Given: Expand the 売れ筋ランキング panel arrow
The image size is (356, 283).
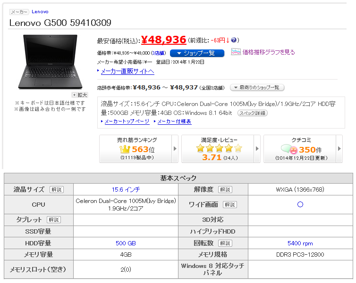Looking at the screenshot, I should pos(175,148).
